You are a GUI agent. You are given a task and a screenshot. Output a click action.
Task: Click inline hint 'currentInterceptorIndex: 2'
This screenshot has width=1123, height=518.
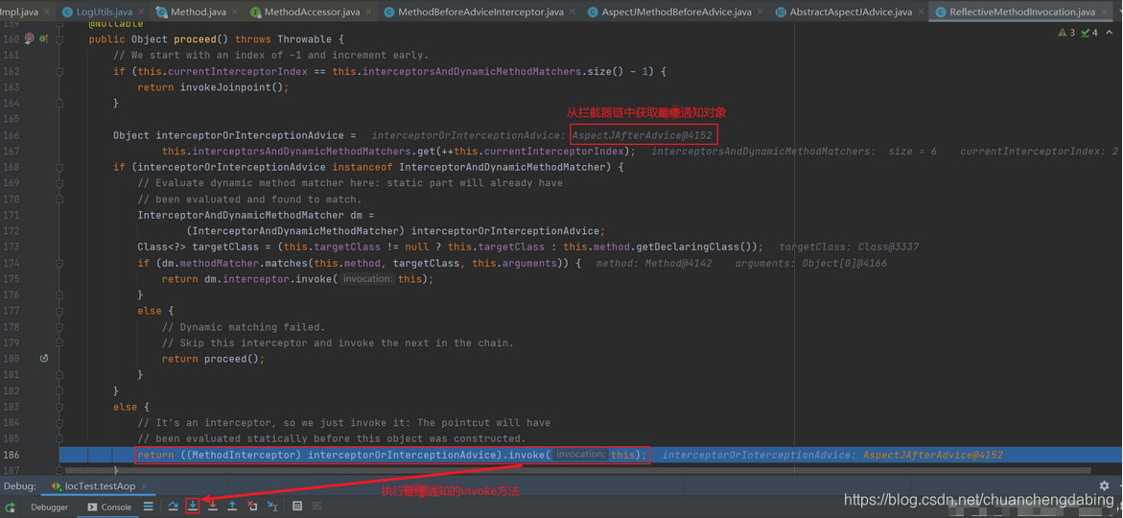[x=1039, y=152]
